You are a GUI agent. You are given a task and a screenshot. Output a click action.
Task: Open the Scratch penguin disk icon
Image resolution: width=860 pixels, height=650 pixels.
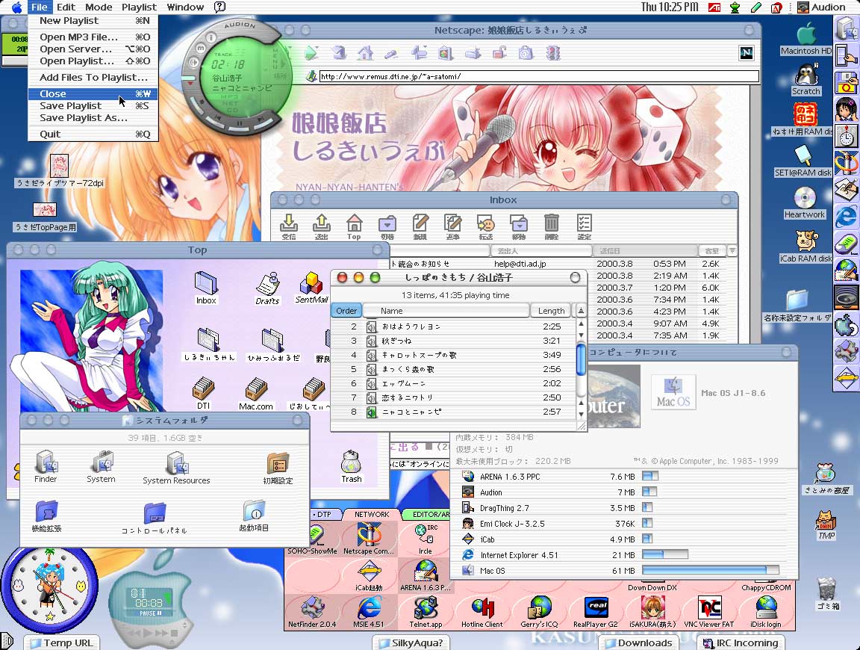tap(806, 75)
